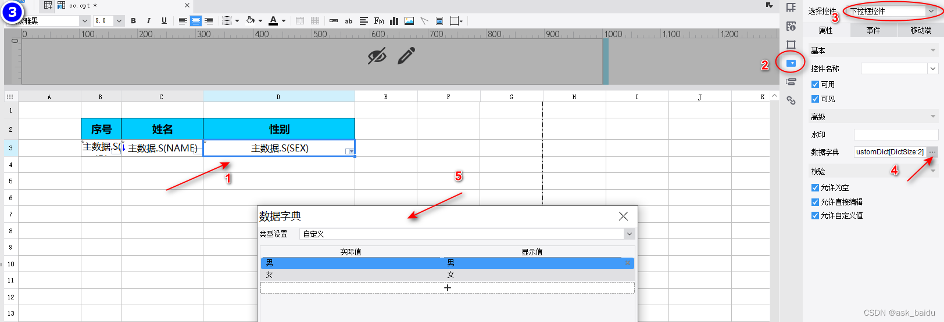944x322 pixels.
Task: Select the 女 row in dictionary table
Action: click(448, 274)
